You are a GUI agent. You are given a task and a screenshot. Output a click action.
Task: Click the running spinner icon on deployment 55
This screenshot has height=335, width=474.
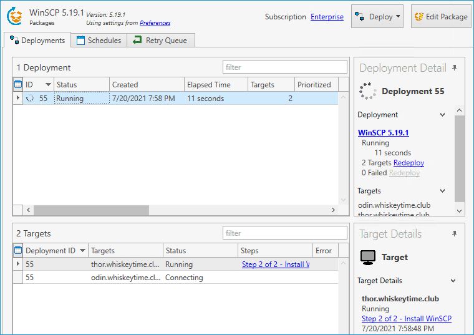[30, 99]
